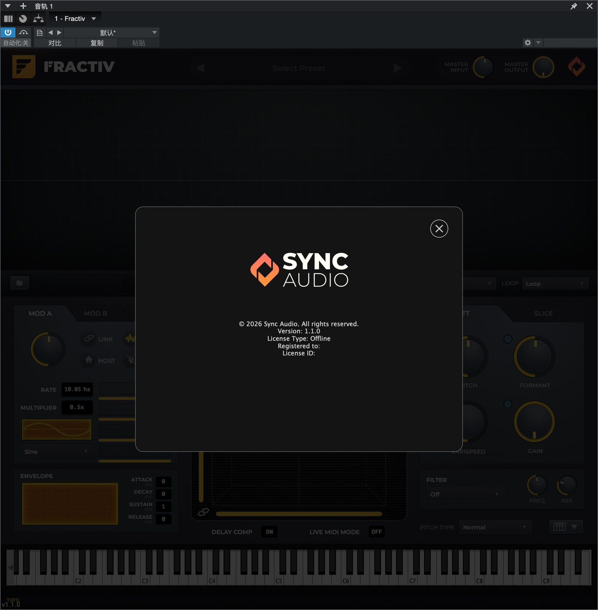598x610 pixels.
Task: Expand the Sine waveform dropdown
Action: (x=56, y=451)
